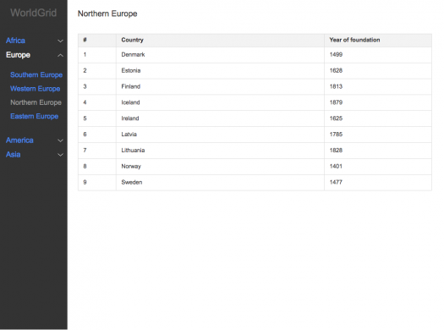Click Norway's year 1401 cell

[378, 167]
